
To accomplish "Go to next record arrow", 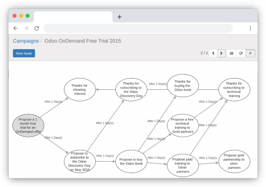I will click(221, 53).
